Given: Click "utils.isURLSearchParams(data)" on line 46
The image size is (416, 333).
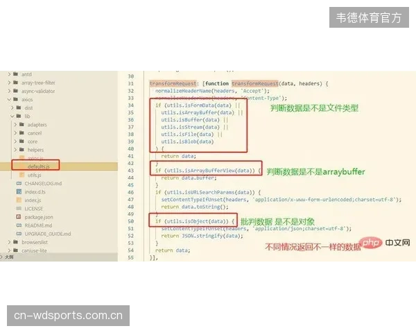Looking at the screenshot, I should (211, 192).
